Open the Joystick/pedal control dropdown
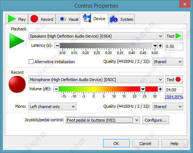This screenshot has width=193, height=153. 103,120
